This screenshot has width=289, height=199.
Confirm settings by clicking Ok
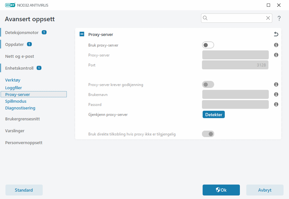click(221, 190)
